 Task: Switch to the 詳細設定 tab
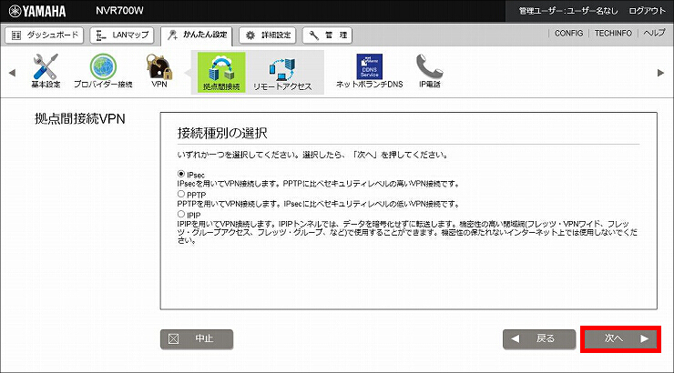[x=268, y=35]
